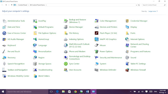Open the Taskbar and Navigation link
This screenshot has height=94, width=168.
coord(18,70)
